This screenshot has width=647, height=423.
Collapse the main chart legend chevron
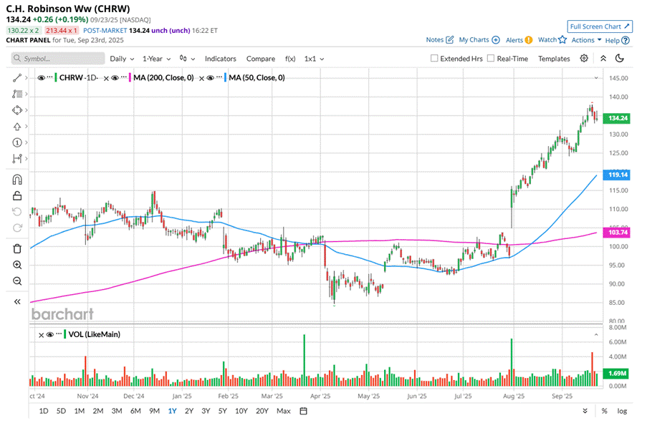pos(596,78)
